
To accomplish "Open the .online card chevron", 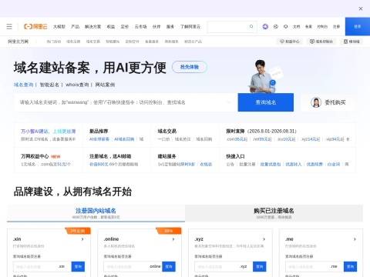I will (x=173, y=239).
